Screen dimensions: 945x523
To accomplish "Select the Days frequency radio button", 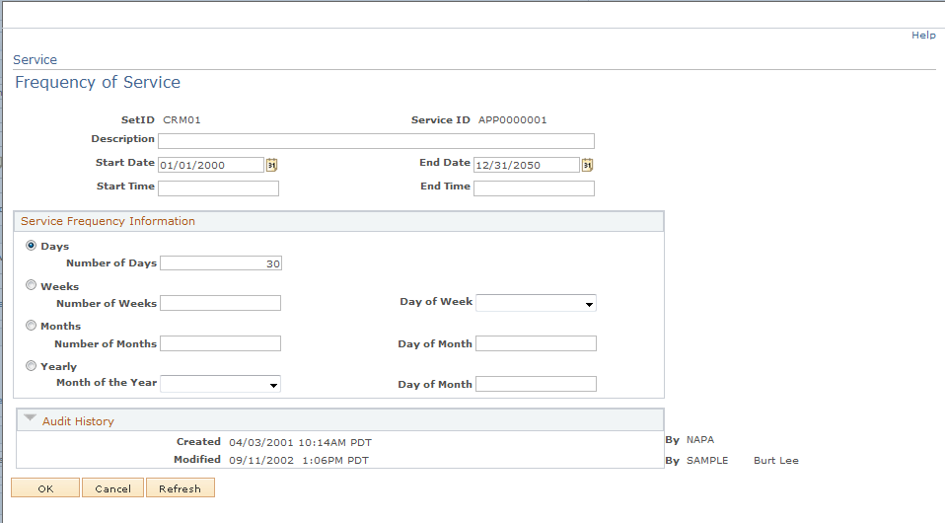I will [31, 246].
